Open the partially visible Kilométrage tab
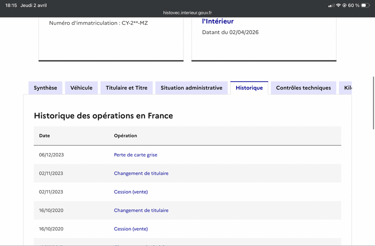375x246 pixels. click(347, 88)
